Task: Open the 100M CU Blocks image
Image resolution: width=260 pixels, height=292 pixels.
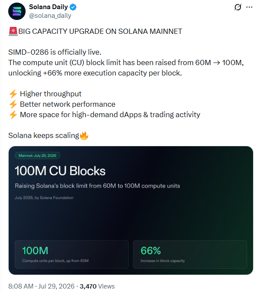Action: coord(131,210)
